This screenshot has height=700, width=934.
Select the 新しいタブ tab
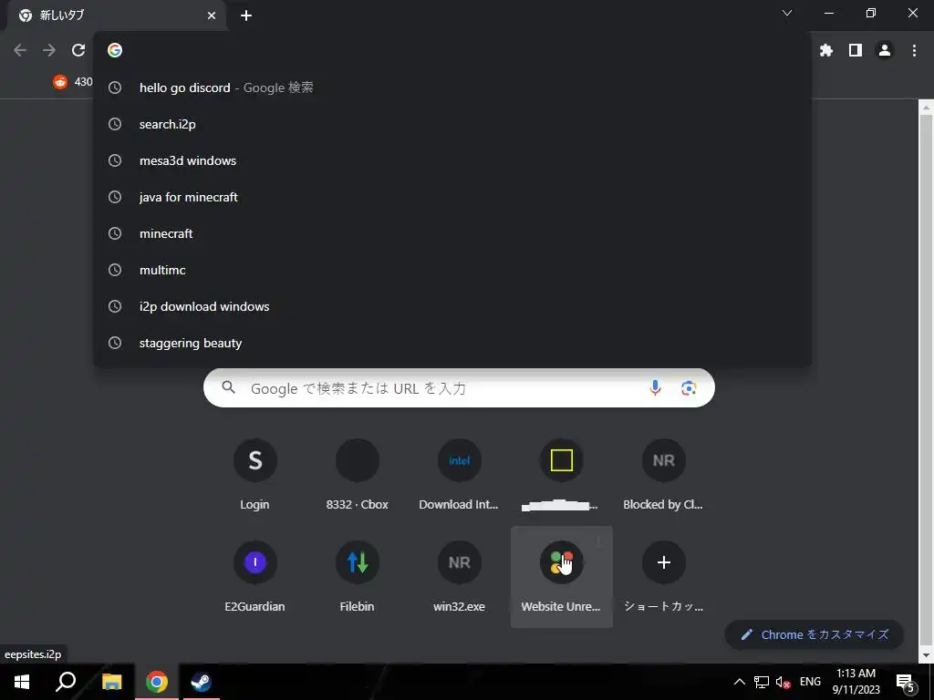click(x=116, y=15)
